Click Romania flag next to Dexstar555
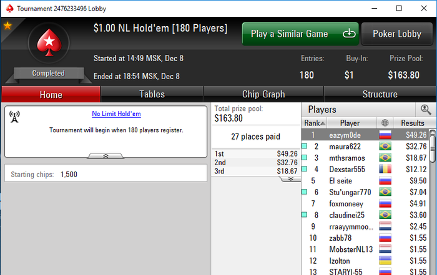This screenshot has width=437, height=275. [385, 169]
